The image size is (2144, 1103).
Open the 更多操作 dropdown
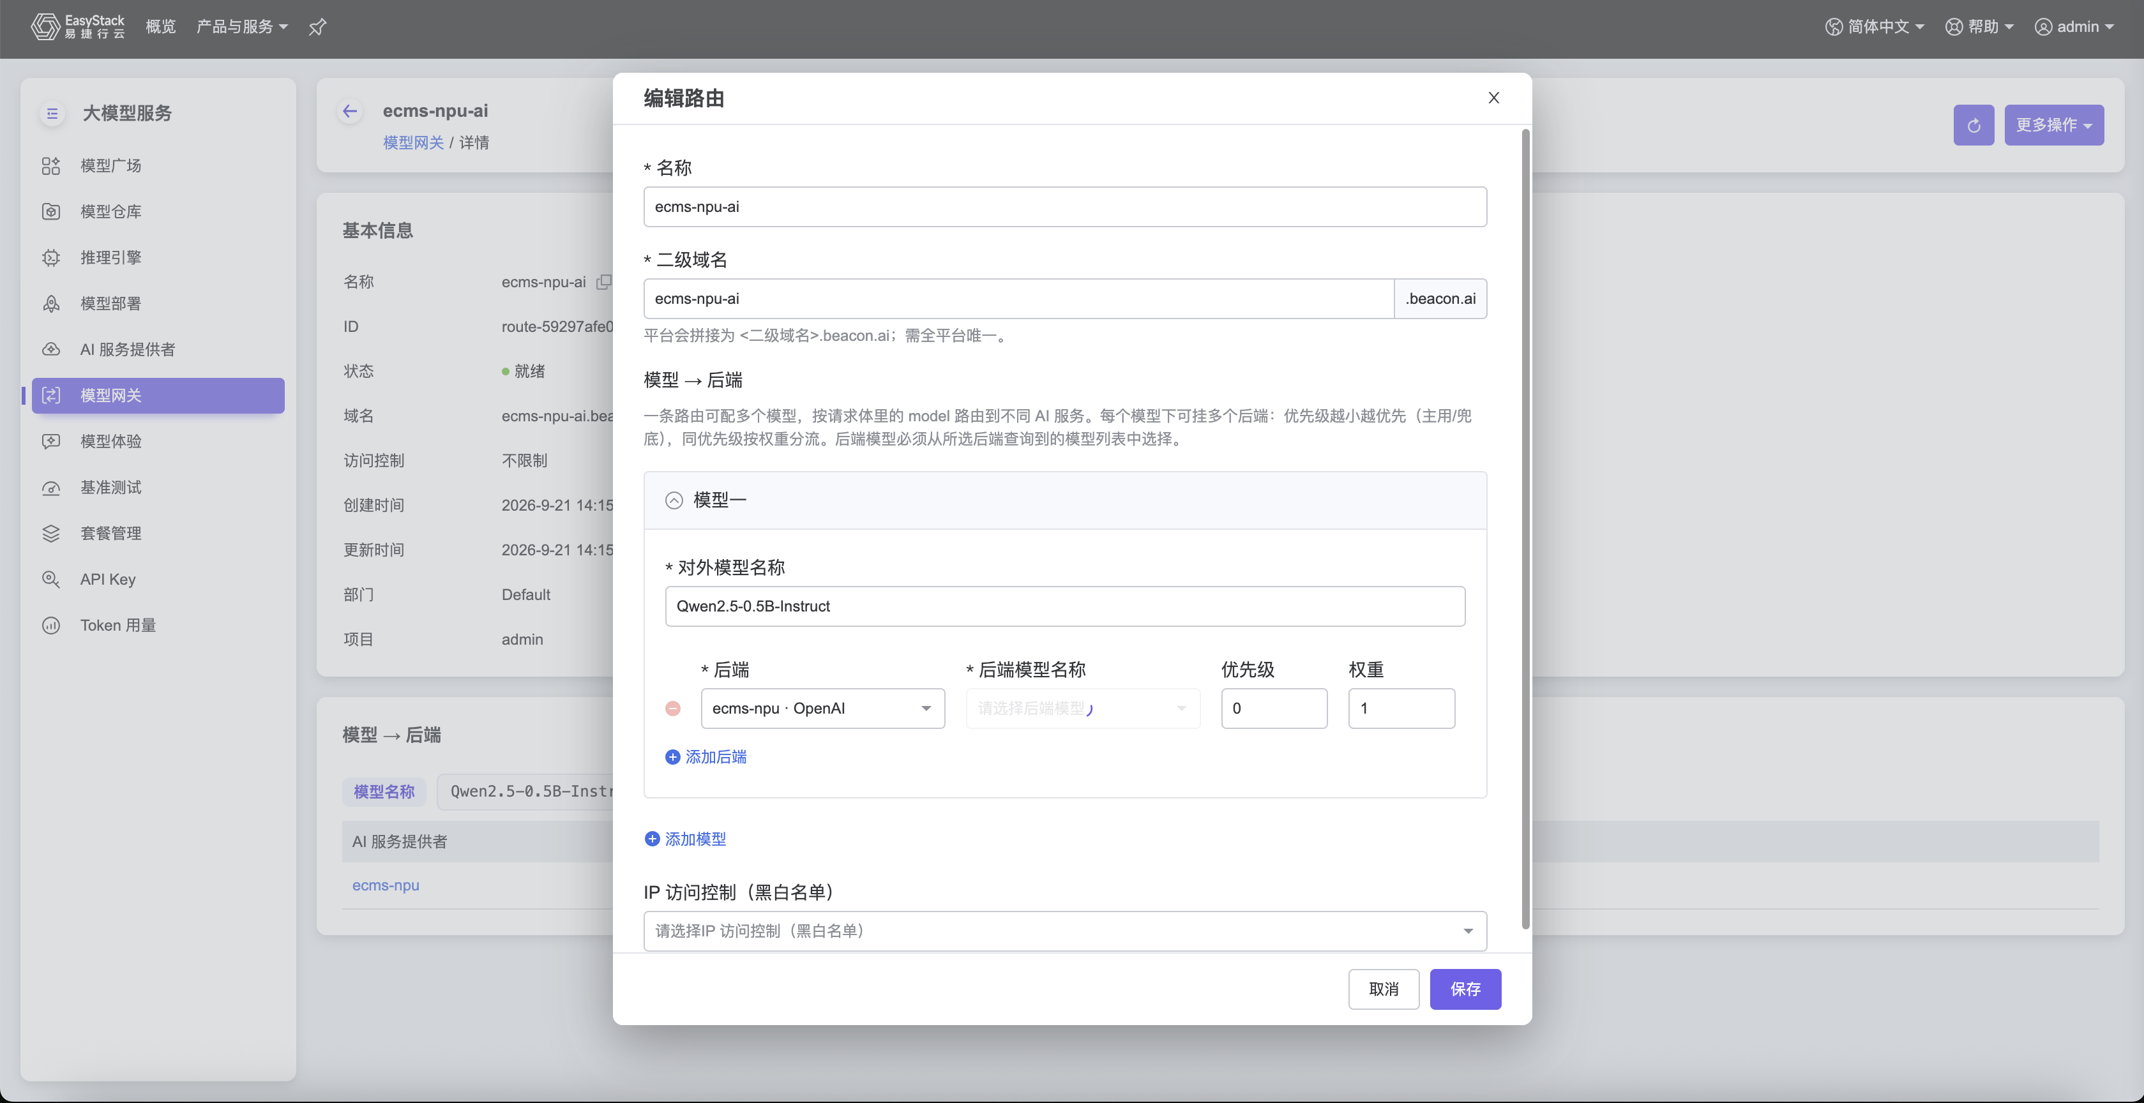[2053, 124]
